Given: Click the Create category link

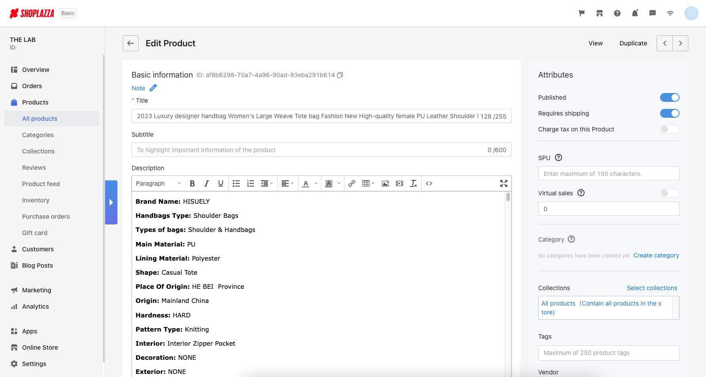Looking at the screenshot, I should click(x=656, y=255).
